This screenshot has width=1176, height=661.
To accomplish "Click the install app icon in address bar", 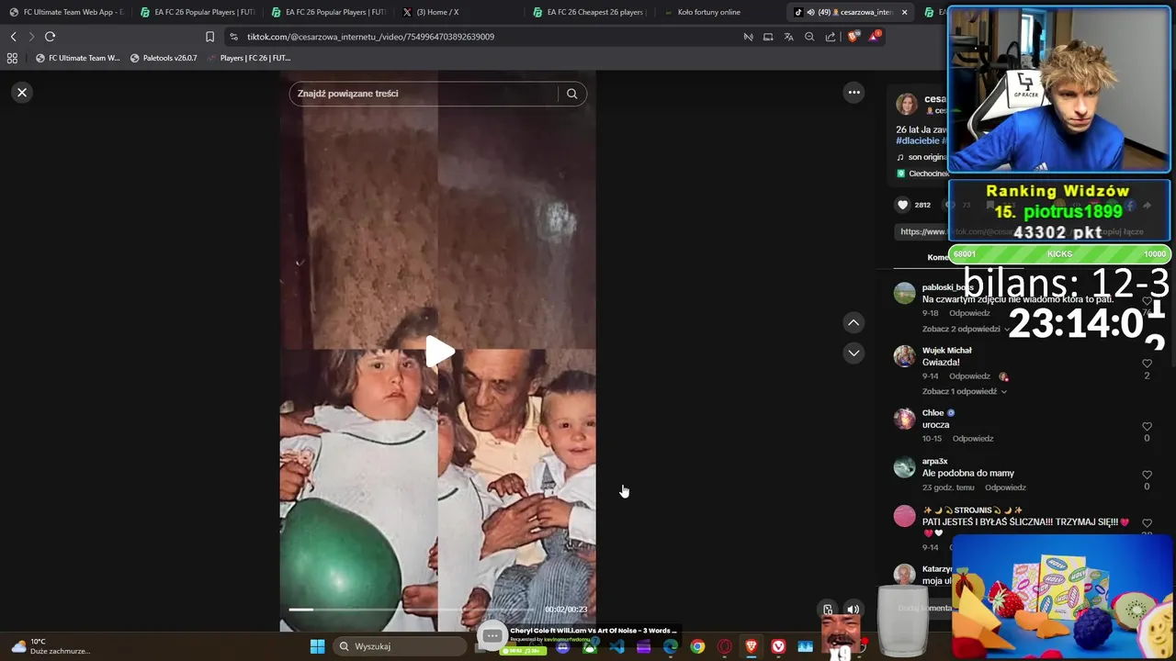I will pyautogui.click(x=768, y=37).
